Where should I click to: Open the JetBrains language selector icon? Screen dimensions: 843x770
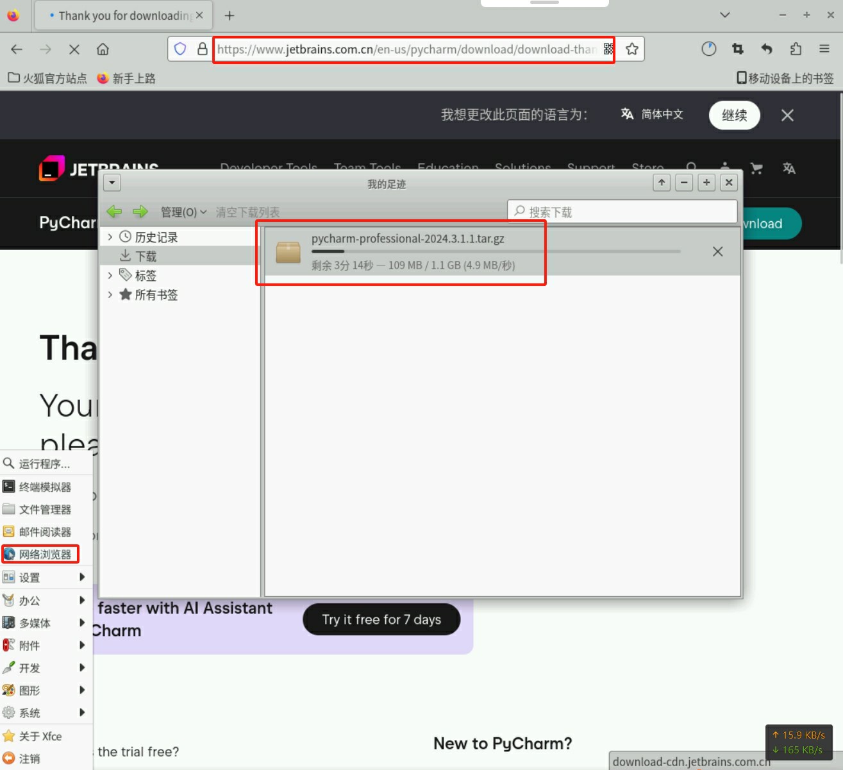tap(789, 169)
